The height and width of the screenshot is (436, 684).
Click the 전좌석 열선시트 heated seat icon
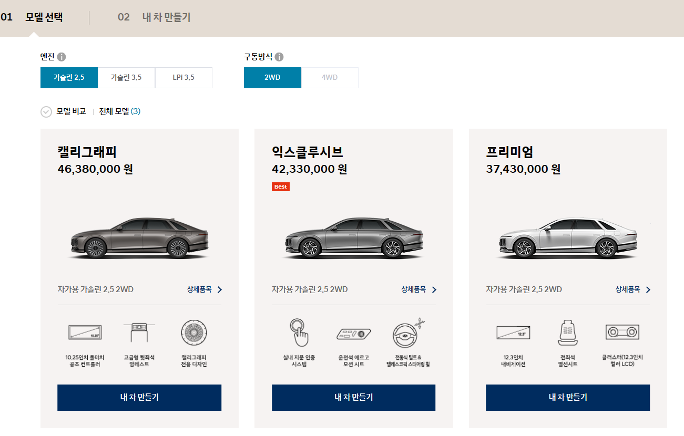[x=567, y=333]
